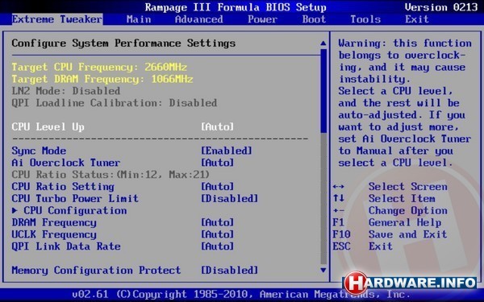The width and height of the screenshot is (484, 302).
Task: Click the plus-minus Change Option icon
Action: [338, 210]
